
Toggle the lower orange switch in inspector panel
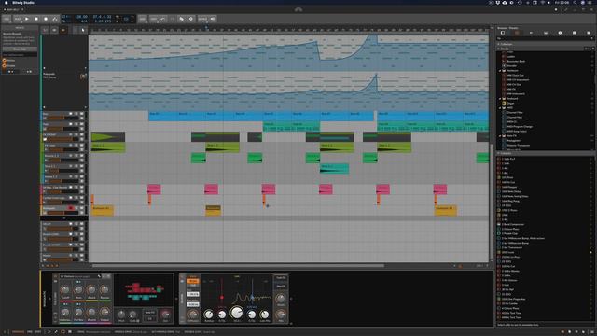coord(5,65)
